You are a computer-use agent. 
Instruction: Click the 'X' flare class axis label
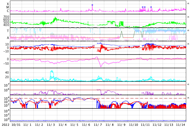(8, 4)
